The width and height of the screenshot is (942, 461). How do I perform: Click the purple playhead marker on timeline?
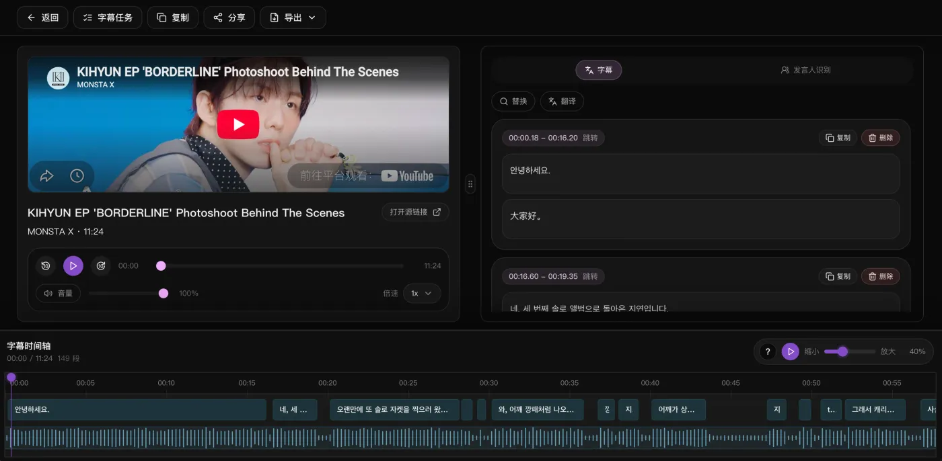[x=11, y=377]
